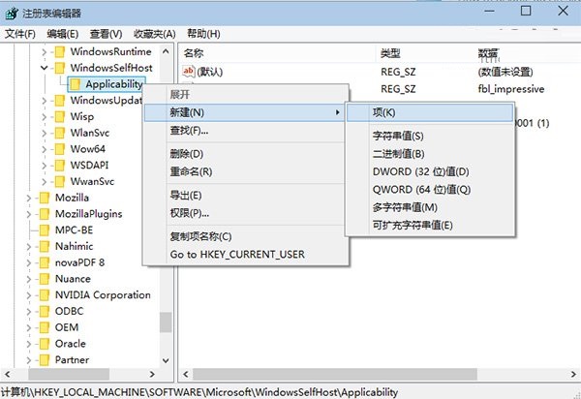Click the Registry Editor app icon in title bar
581x399 pixels.
pyautogui.click(x=12, y=14)
